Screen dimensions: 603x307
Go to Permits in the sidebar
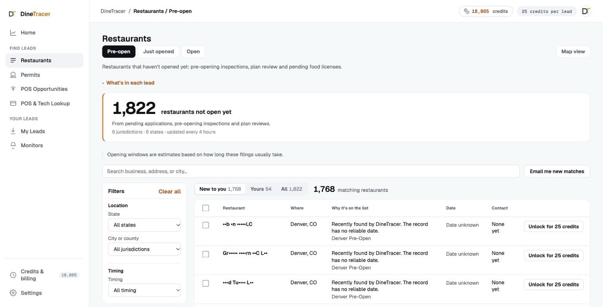44,75
